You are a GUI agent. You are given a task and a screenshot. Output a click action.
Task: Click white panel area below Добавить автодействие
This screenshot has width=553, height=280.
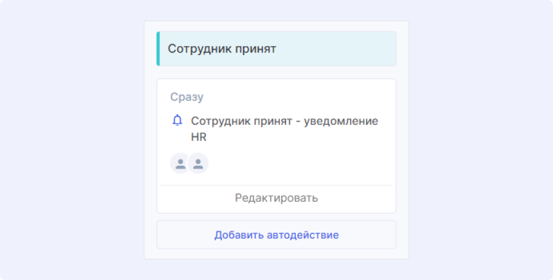tap(276, 254)
